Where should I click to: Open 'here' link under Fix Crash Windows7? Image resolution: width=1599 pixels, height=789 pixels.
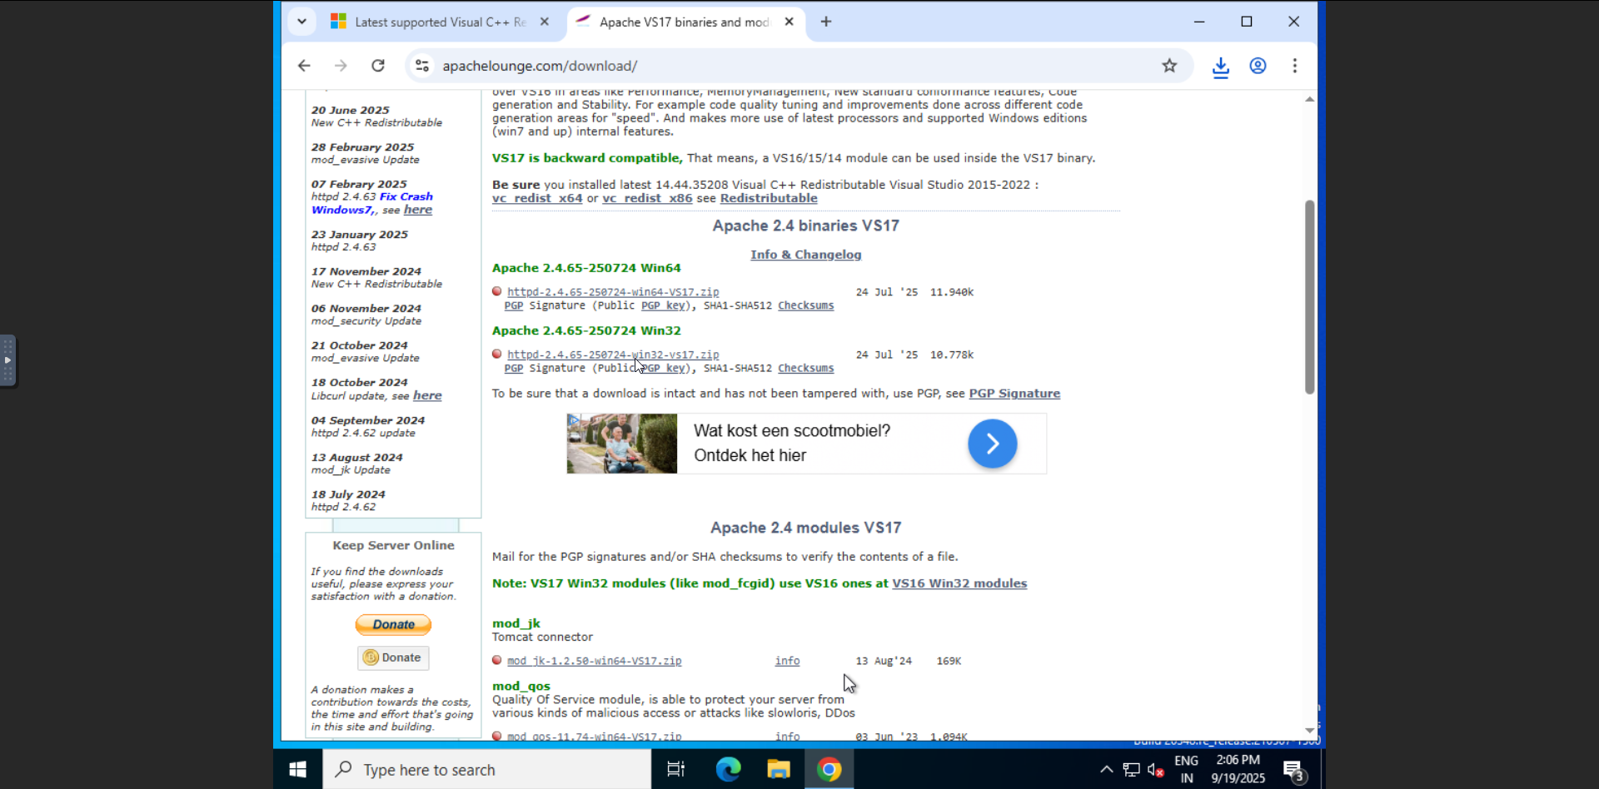click(x=418, y=210)
